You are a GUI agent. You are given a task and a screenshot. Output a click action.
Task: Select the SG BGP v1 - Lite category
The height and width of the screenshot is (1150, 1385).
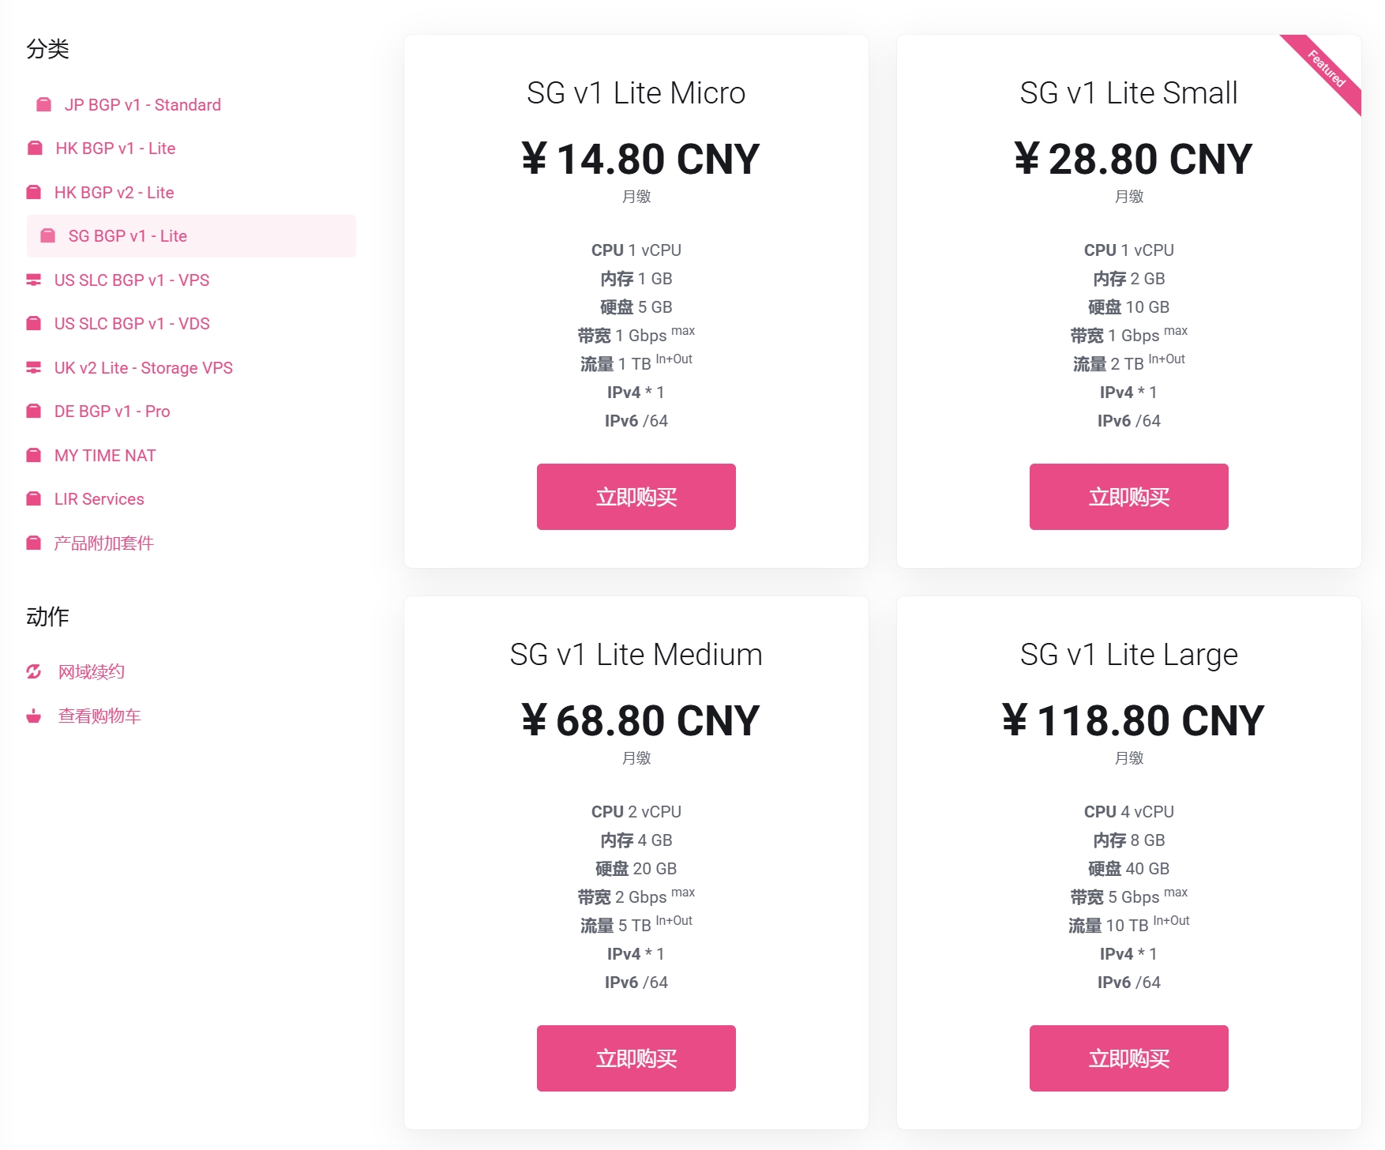(127, 236)
